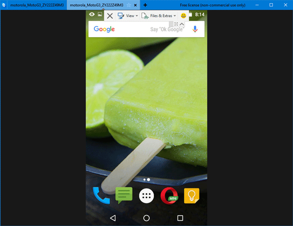Click the TeamViewer logo icon
The image size is (293, 226).
tap(4, 5)
